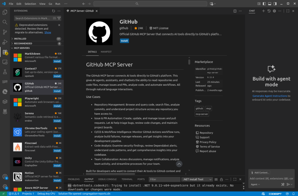Toggle panel maximize in the Output toolbar
Viewport: 298px width, 196px height.
pos(235,179)
